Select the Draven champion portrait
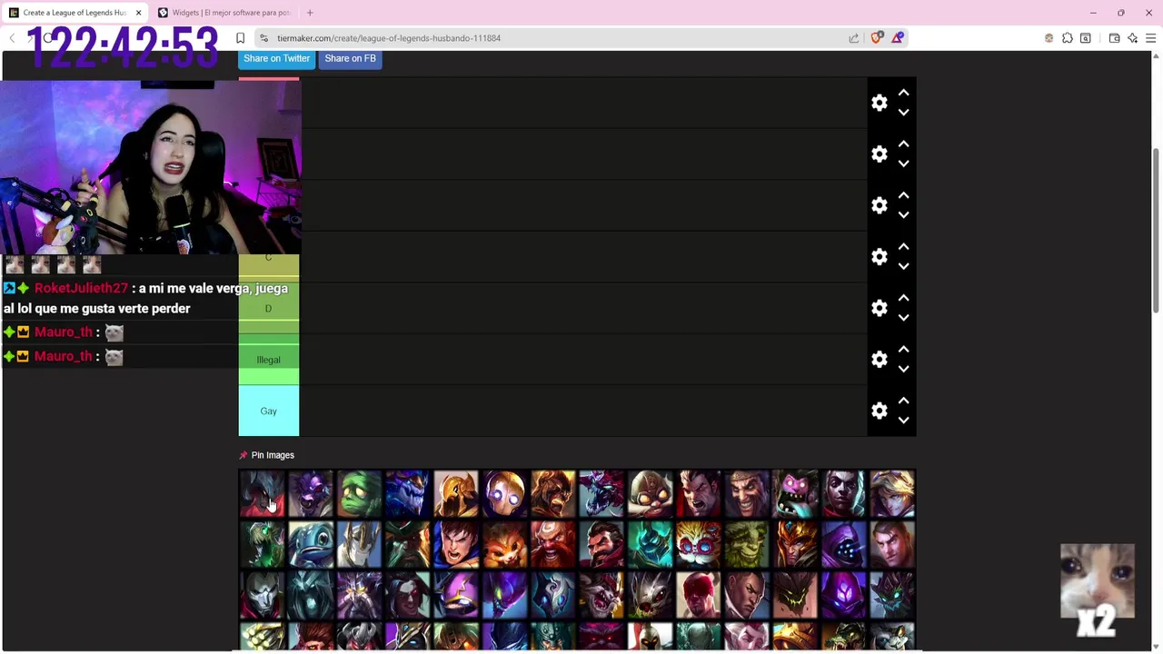The image size is (1163, 654). 747,493
